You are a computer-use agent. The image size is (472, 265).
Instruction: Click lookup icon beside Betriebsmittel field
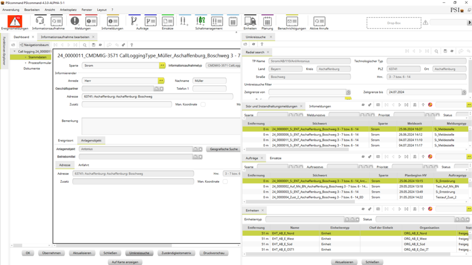click(x=196, y=157)
